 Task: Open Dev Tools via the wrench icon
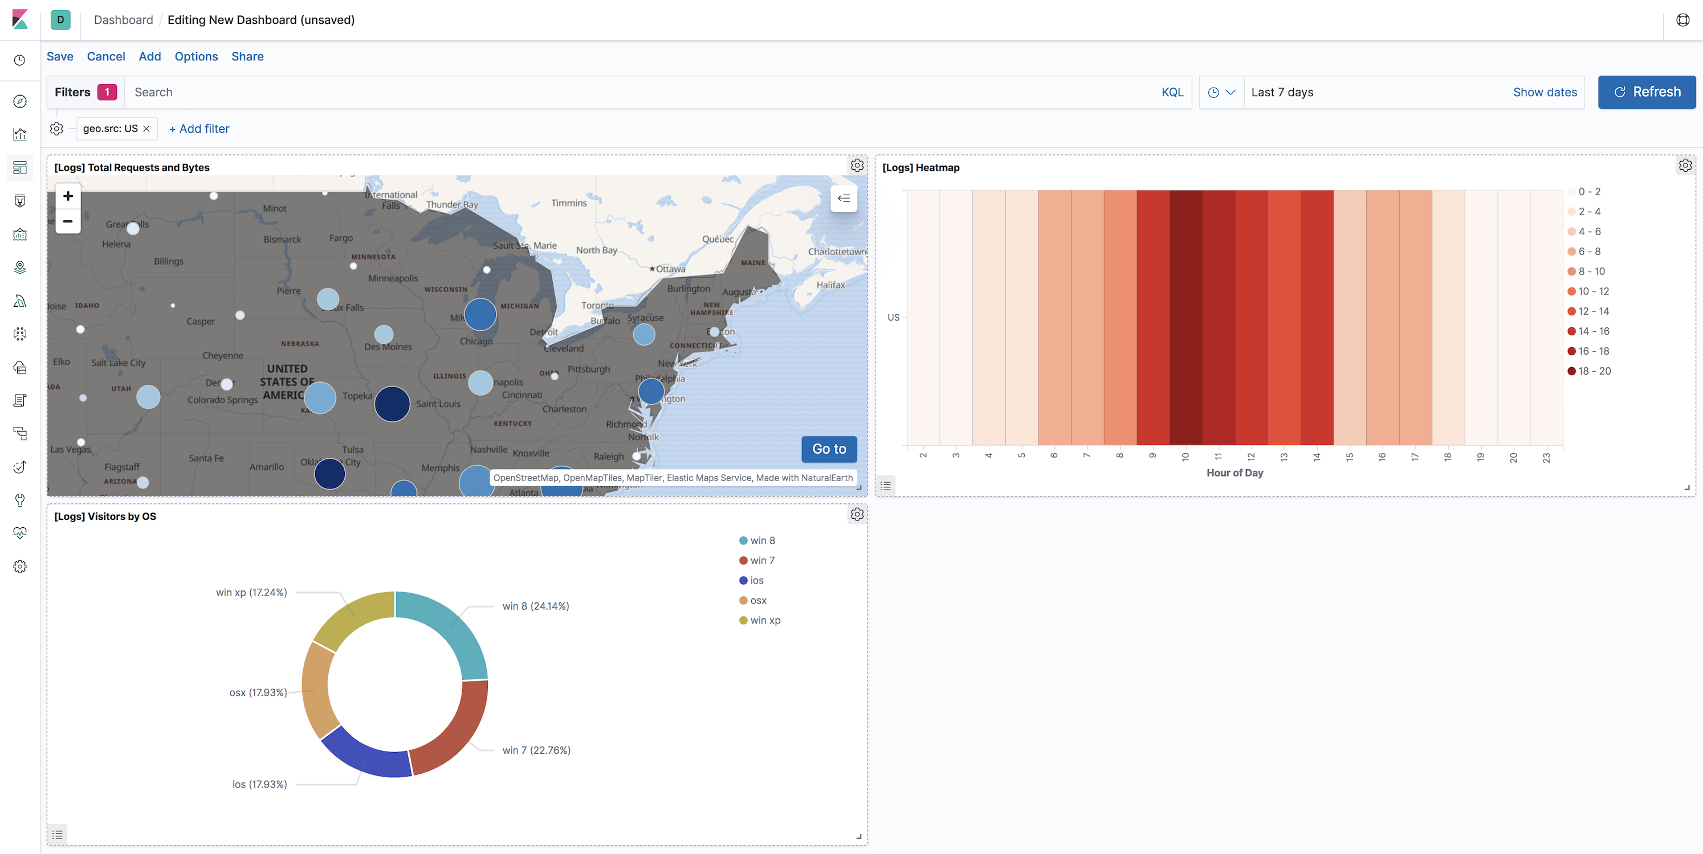click(x=20, y=500)
